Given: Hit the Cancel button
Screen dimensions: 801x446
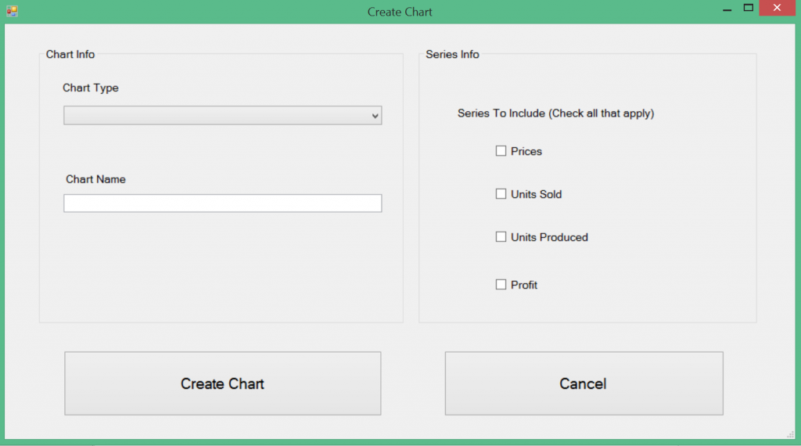Looking at the screenshot, I should coord(584,383).
